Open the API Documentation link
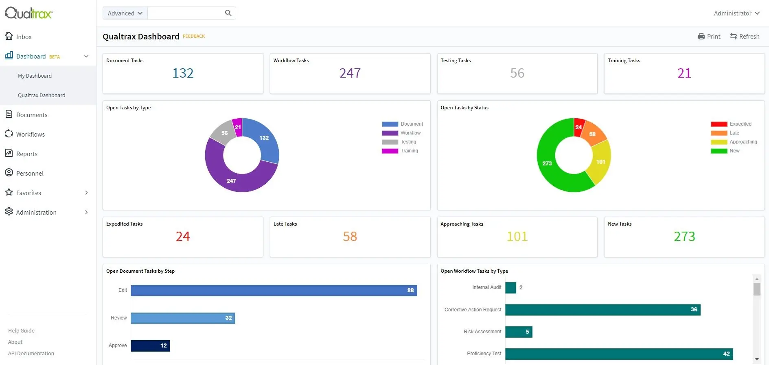The height and width of the screenshot is (365, 769). click(x=31, y=353)
